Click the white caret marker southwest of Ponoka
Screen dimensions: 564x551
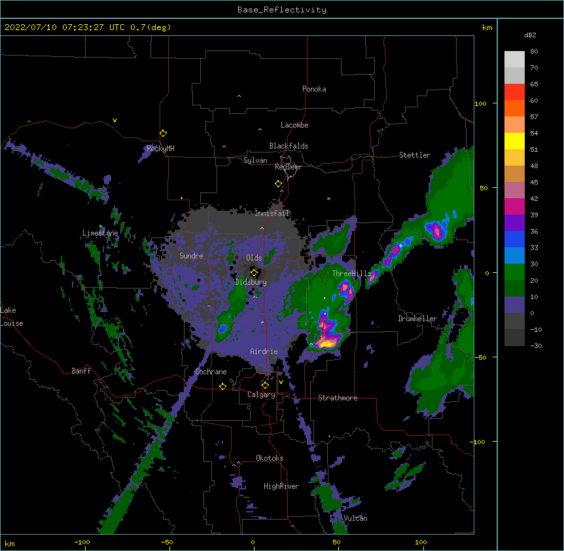239,96
